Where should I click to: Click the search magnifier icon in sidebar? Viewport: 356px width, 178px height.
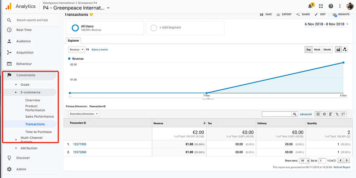point(9,20)
